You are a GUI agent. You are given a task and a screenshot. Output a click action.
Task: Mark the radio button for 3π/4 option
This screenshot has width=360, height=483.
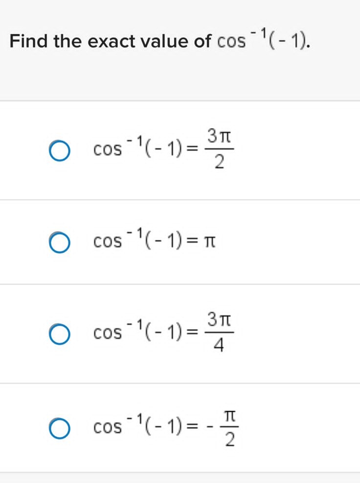[59, 334]
